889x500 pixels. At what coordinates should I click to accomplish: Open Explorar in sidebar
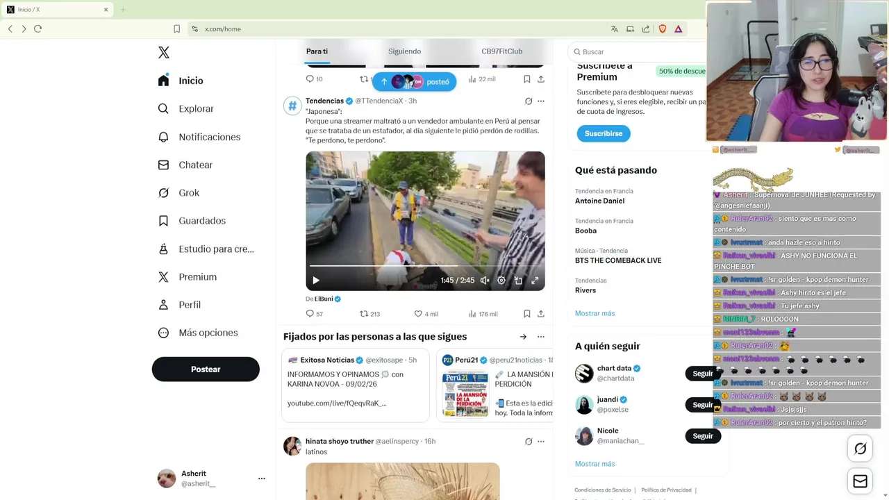coord(186,109)
